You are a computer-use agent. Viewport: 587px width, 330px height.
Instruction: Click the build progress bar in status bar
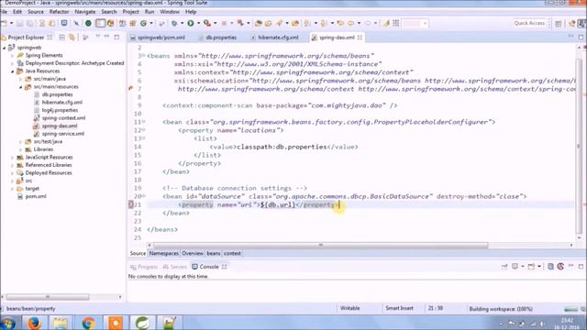570,309
